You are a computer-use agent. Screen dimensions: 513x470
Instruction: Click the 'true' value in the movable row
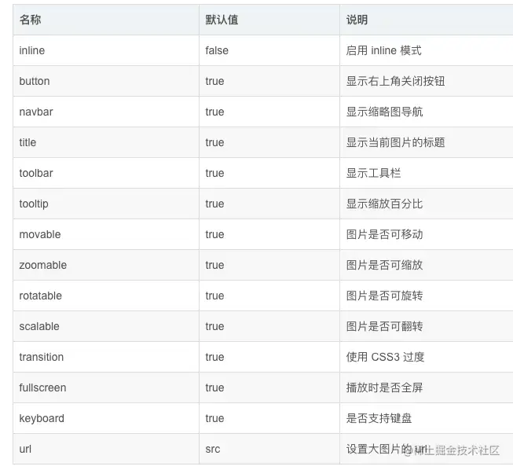click(214, 234)
